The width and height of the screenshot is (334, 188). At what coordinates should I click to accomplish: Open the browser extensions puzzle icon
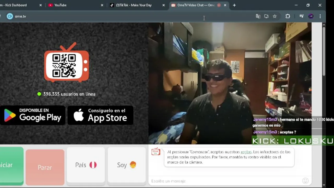(x=288, y=16)
